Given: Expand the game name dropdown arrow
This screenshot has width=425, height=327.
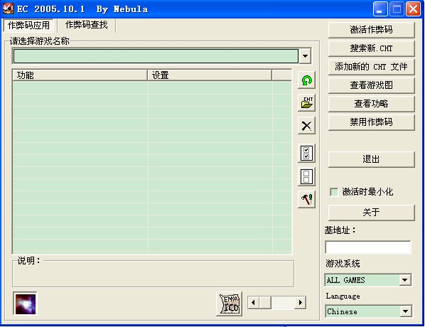Looking at the screenshot, I should coord(305,56).
